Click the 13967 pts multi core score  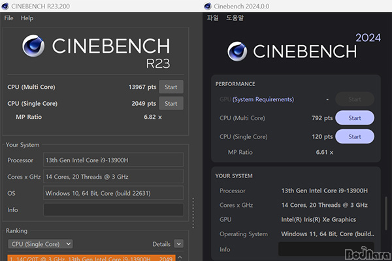point(142,87)
